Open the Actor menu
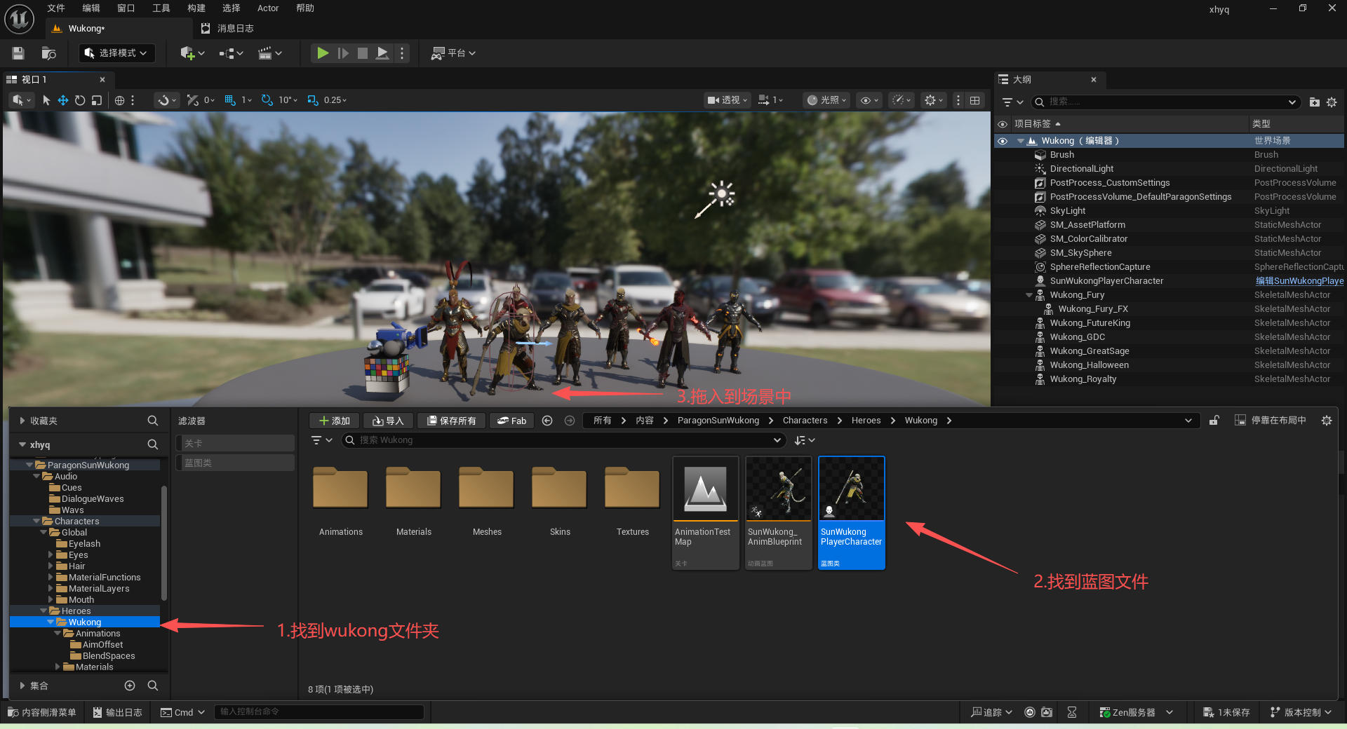 (x=268, y=8)
